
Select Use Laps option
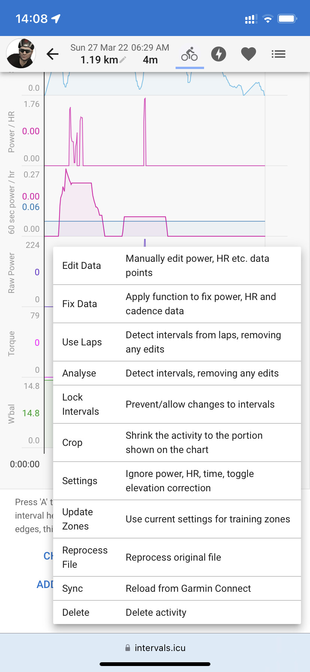pyautogui.click(x=177, y=342)
